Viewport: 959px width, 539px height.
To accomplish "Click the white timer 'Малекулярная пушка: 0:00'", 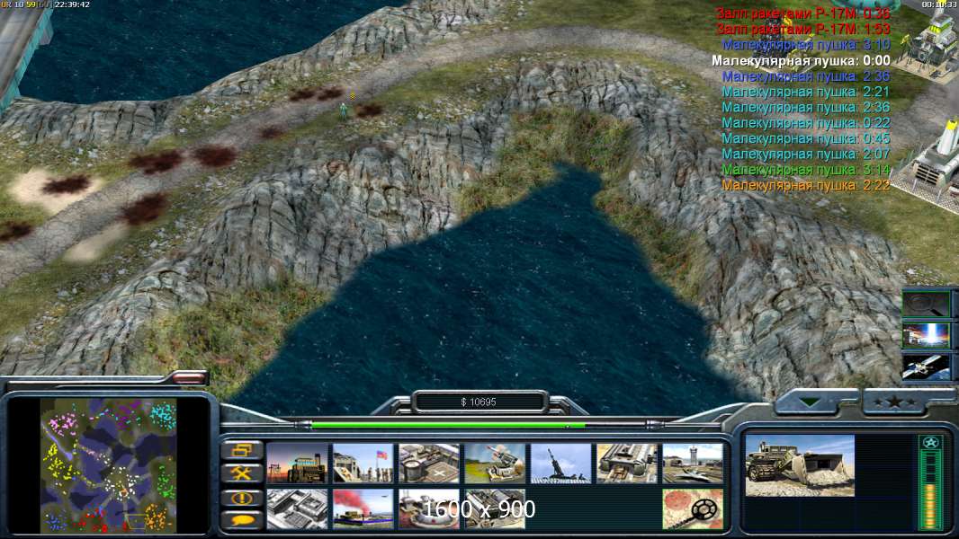I will click(801, 60).
